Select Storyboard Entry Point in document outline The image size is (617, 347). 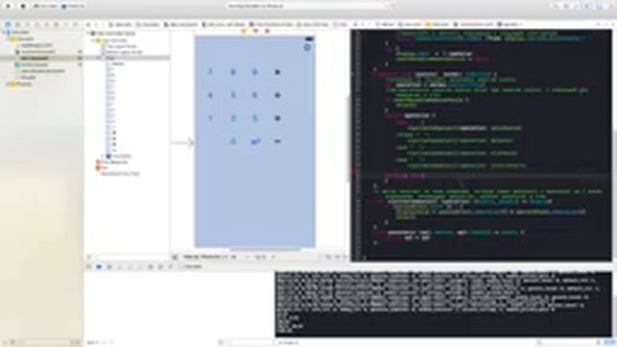(120, 173)
